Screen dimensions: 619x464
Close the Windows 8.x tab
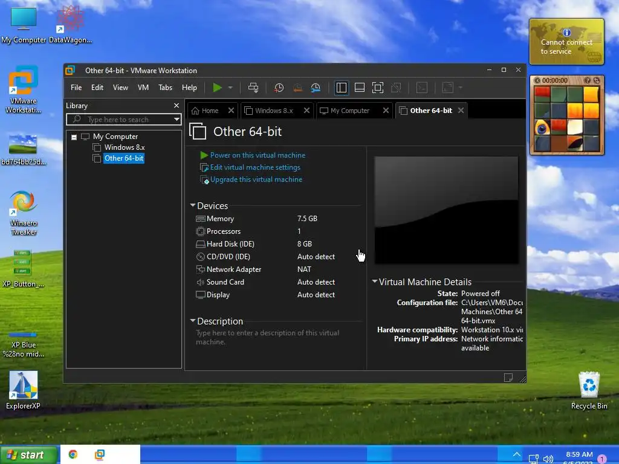click(x=306, y=111)
